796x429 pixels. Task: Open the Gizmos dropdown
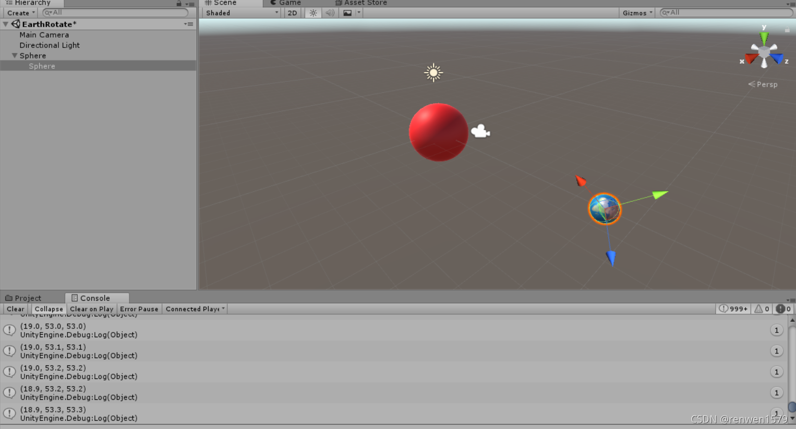pyautogui.click(x=637, y=13)
